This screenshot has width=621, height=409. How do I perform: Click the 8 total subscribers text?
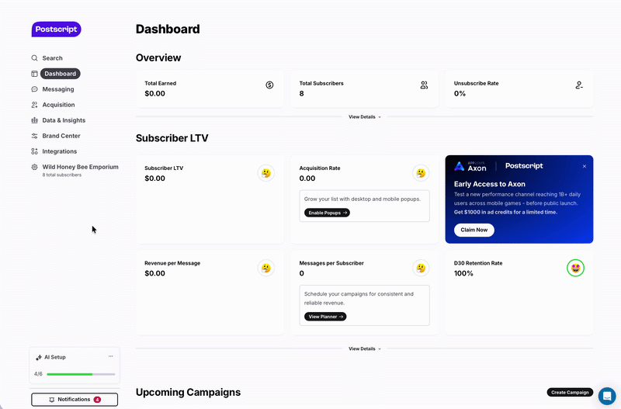(x=62, y=175)
